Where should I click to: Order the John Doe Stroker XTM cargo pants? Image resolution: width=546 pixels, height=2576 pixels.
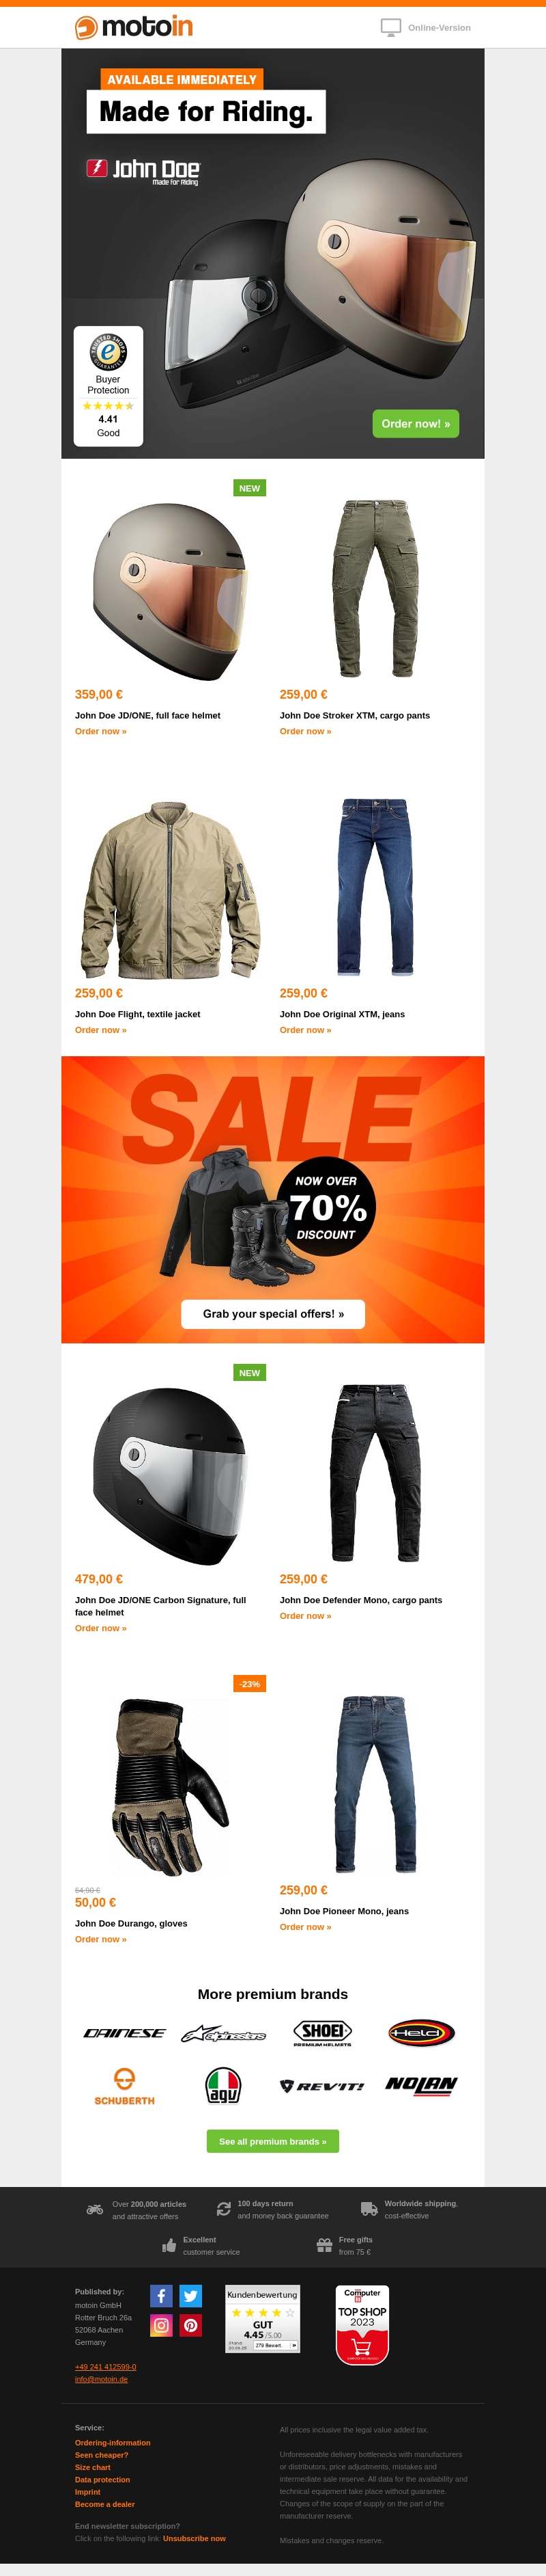[x=306, y=731]
